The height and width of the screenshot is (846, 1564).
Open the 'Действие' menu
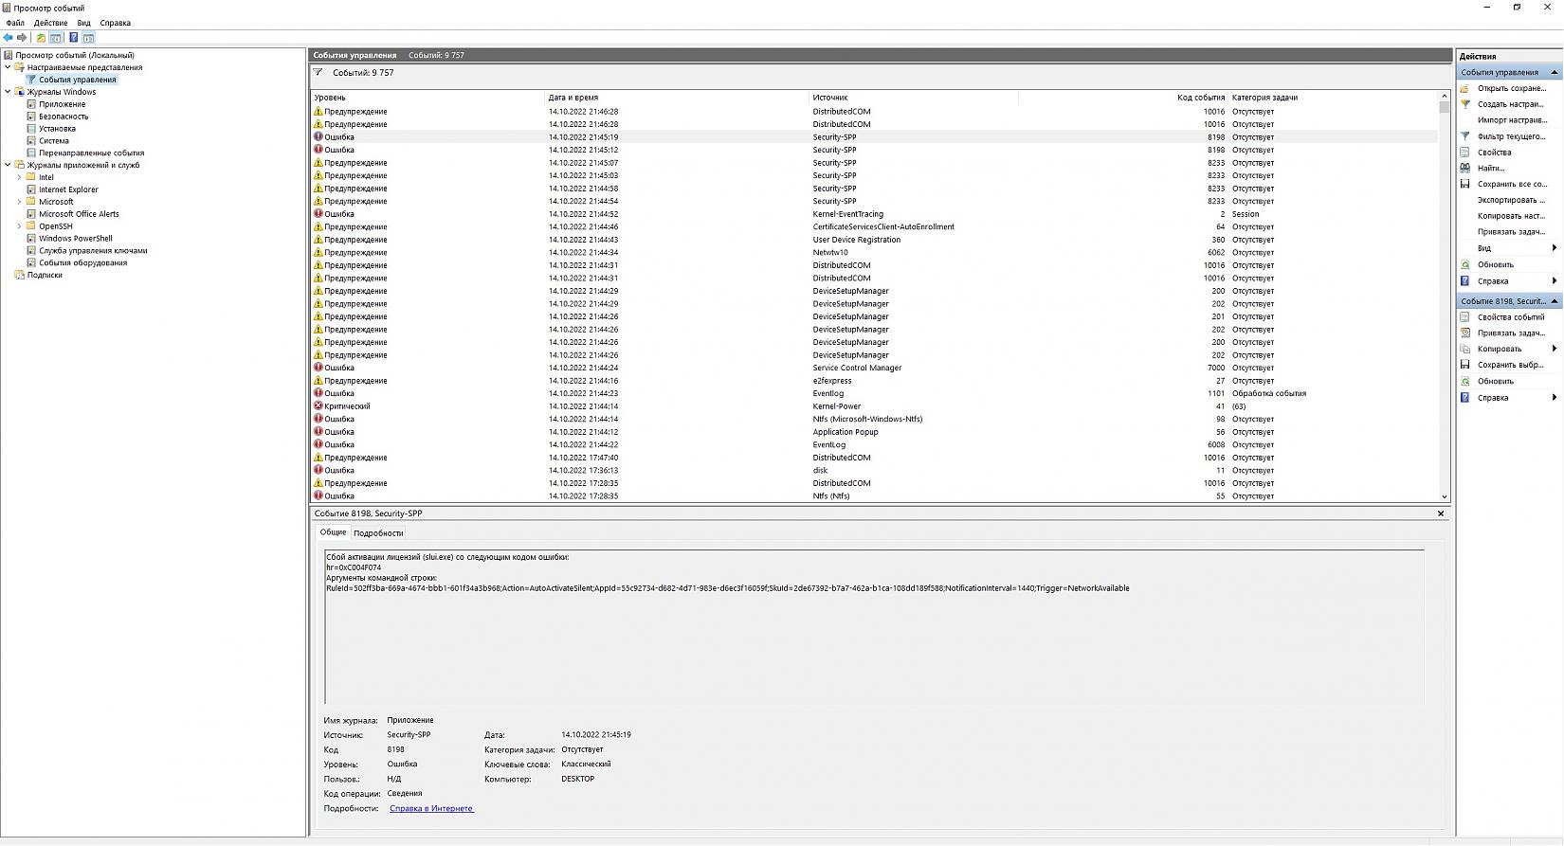[51, 23]
